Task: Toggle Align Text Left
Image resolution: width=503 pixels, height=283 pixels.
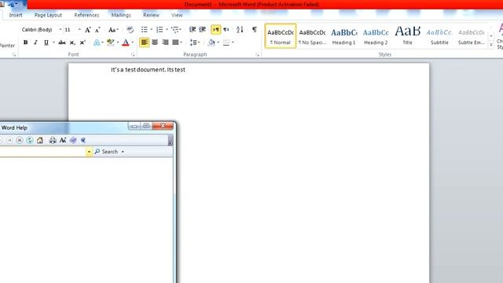Action: tap(145, 42)
